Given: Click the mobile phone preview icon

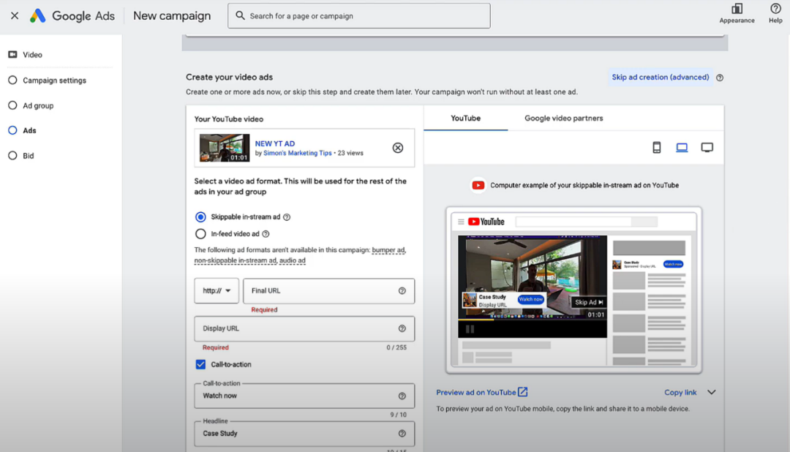Looking at the screenshot, I should pos(656,148).
